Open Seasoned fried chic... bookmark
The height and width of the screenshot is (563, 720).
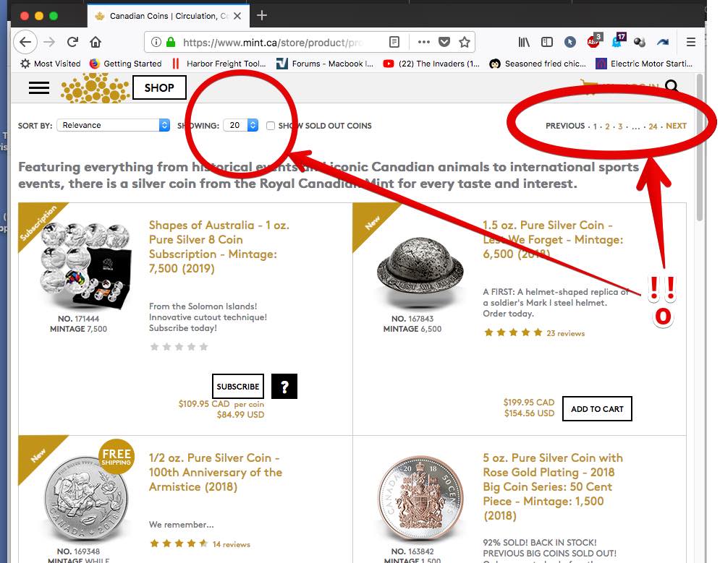click(x=538, y=64)
